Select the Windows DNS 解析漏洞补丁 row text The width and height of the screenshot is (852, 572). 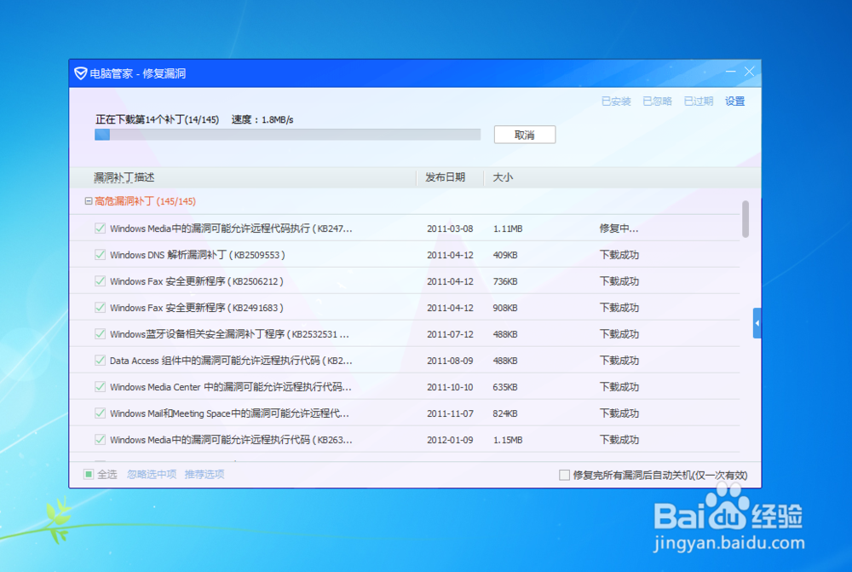click(198, 255)
